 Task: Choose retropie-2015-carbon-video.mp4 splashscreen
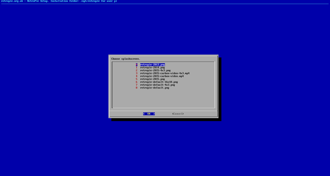162,76
